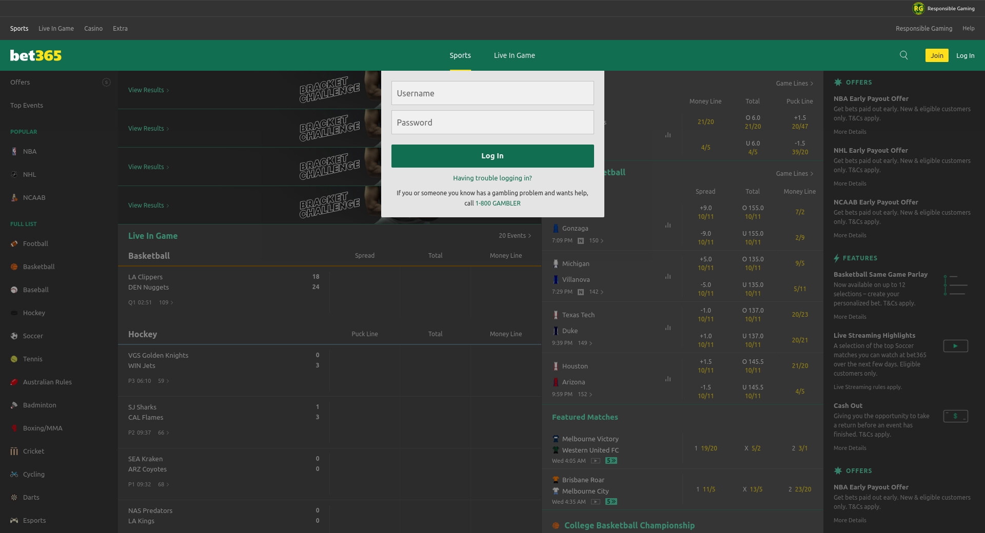Viewport: 985px width, 533px height.
Task: Click the Cash Out dollar icon
Action: click(x=955, y=416)
